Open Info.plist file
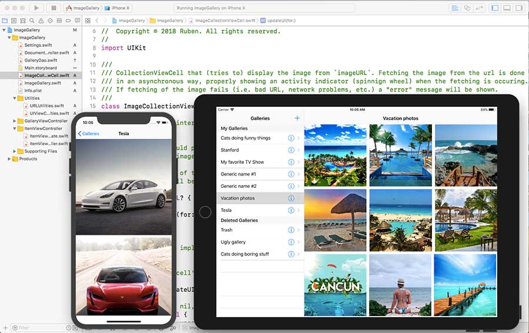This screenshot has width=529, height=333. 33,90
